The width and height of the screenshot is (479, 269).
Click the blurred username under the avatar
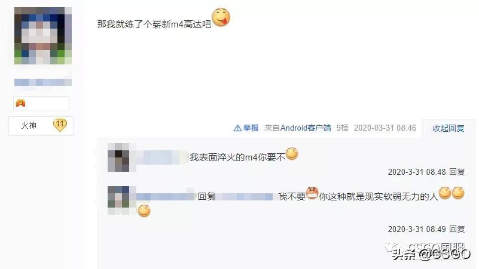43,82
